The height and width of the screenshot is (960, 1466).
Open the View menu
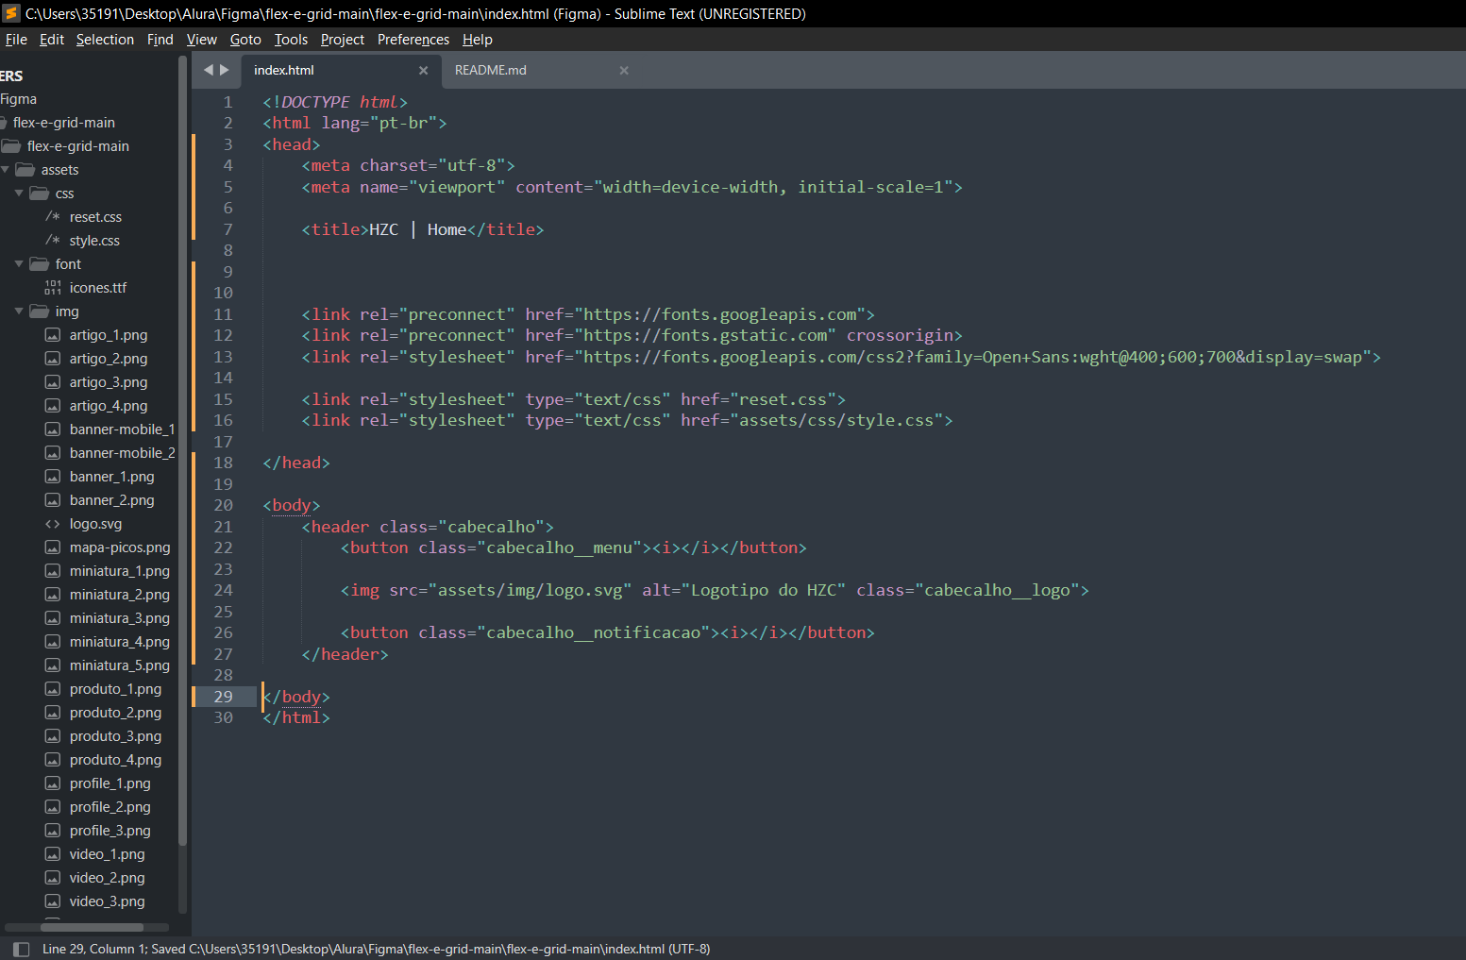202,40
